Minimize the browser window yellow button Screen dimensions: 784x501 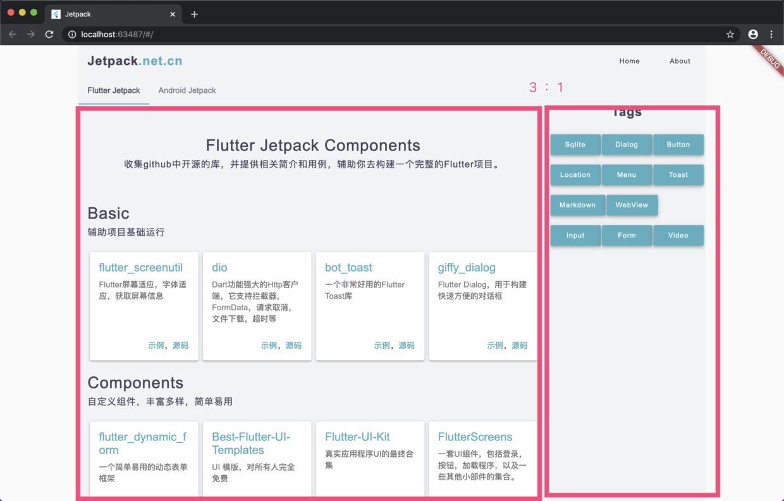click(x=22, y=13)
